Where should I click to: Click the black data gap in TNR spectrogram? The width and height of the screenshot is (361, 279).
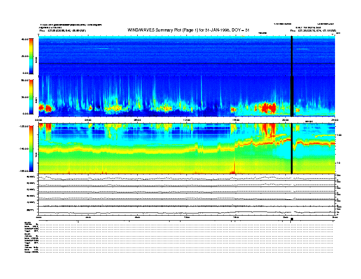292,149
